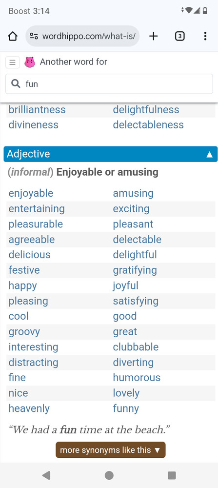
Task: Tap Android recent apps square button
Action: (x=172, y=475)
